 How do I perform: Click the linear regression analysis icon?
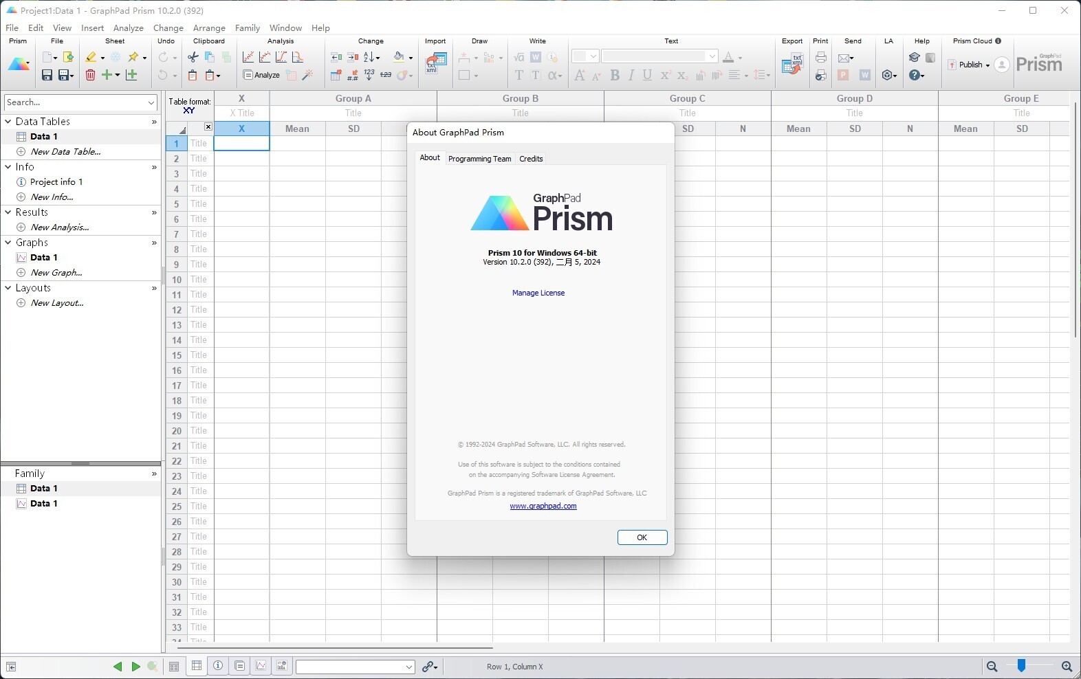[x=248, y=58]
